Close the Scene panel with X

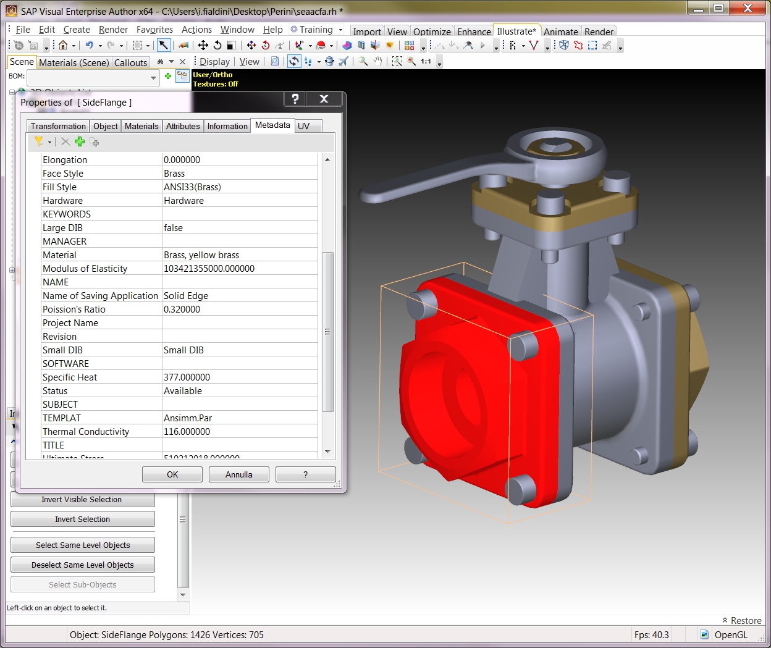click(182, 62)
